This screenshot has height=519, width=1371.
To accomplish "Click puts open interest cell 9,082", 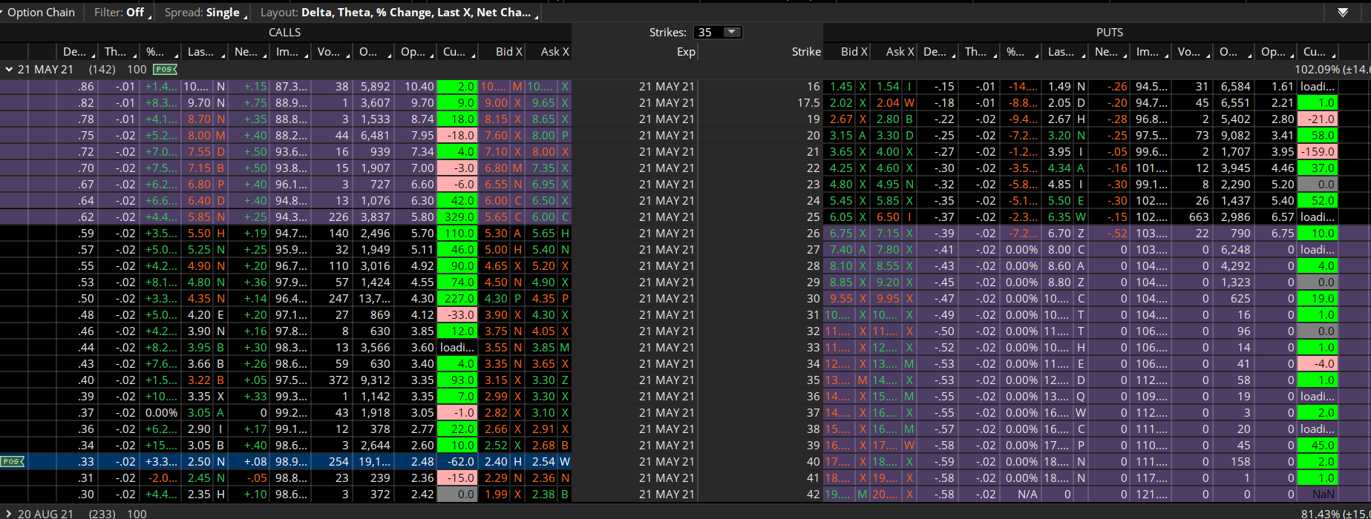I will tap(1235, 136).
